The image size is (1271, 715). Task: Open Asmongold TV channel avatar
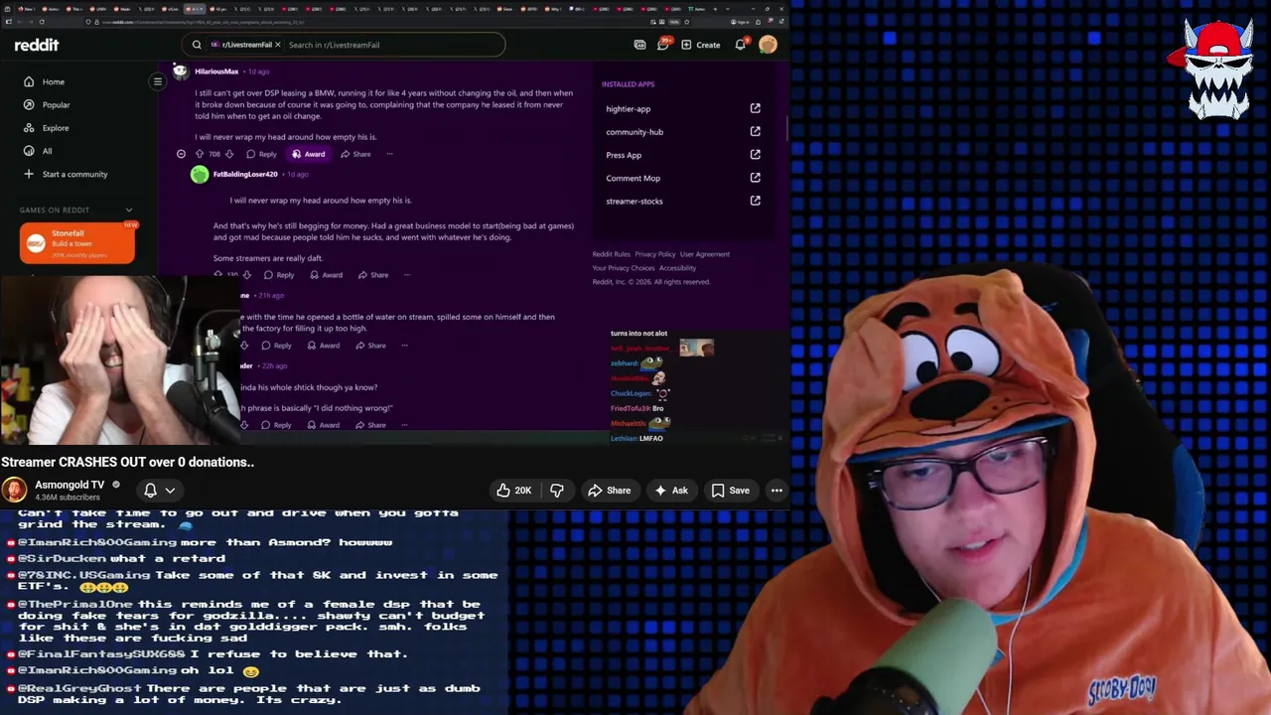point(14,490)
